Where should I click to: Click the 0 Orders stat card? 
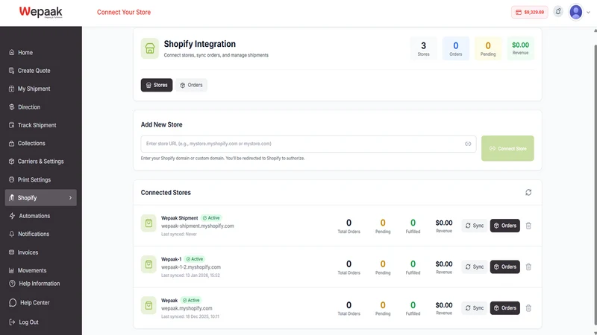456,48
